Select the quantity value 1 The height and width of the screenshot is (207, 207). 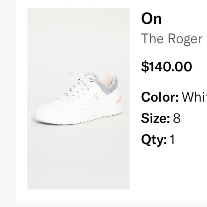173,139
